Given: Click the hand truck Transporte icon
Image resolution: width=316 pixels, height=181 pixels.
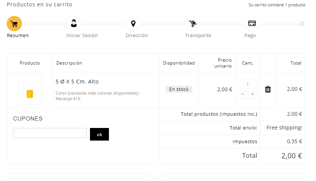Looking at the screenshot, I should pos(193,24).
